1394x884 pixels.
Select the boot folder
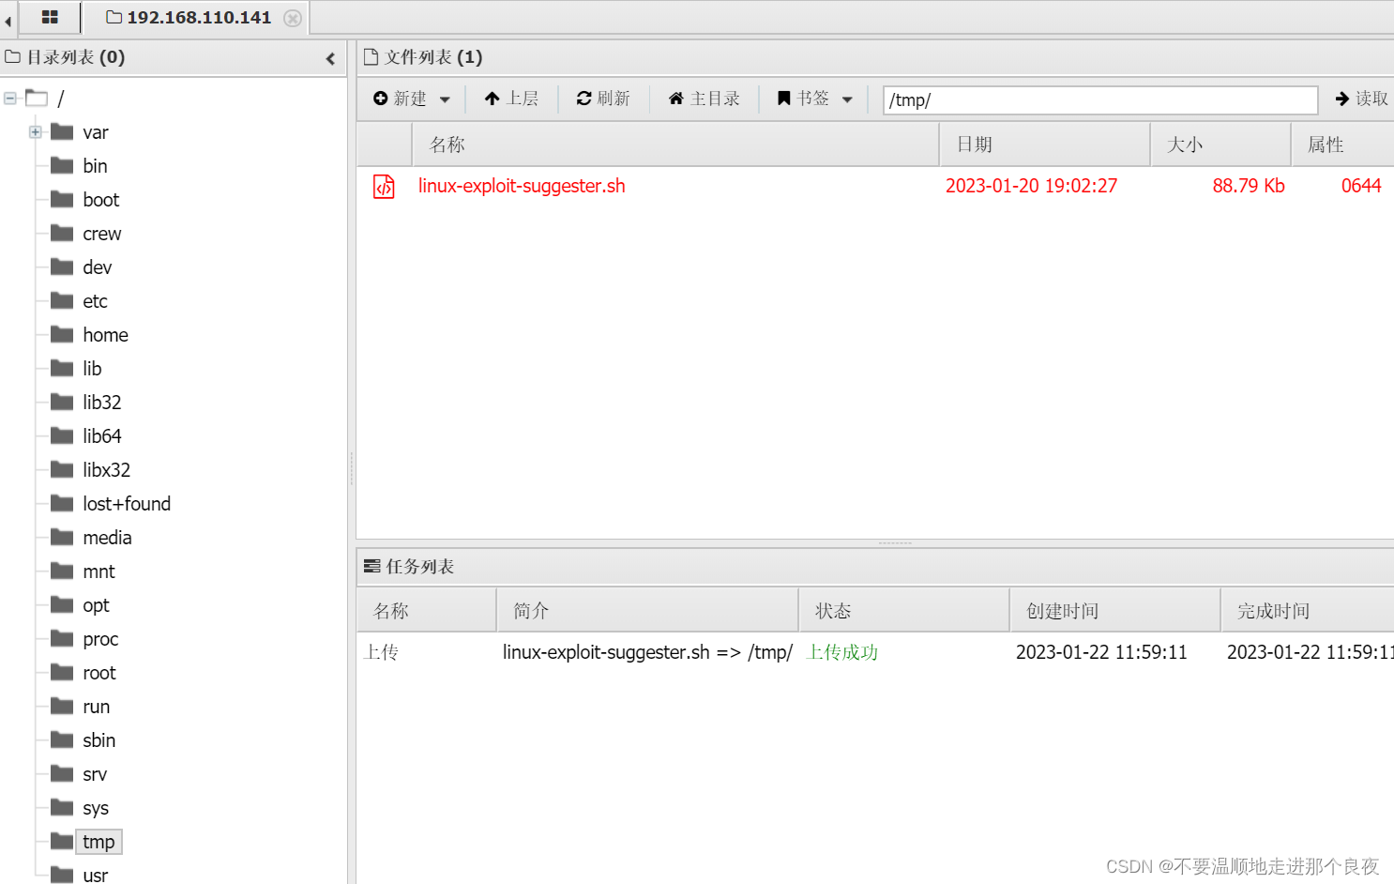coord(100,200)
